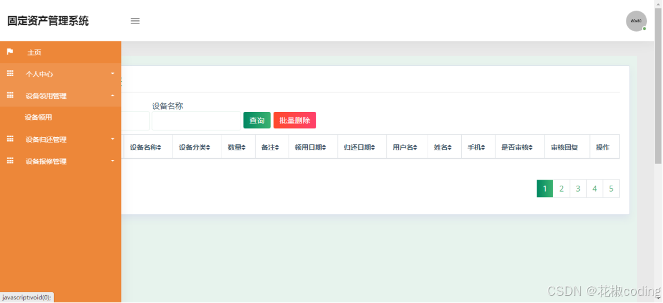Viewport: 663px width, 303px height.
Task: Open 设备报修管理 sidebar menu
Action: click(60, 162)
